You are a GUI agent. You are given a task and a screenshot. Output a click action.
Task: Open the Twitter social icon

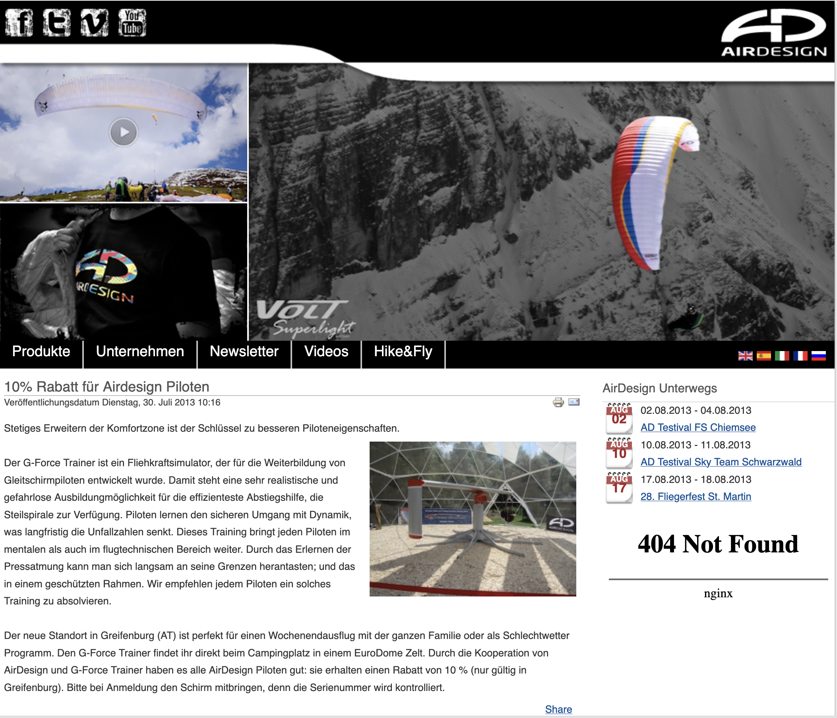tap(56, 23)
